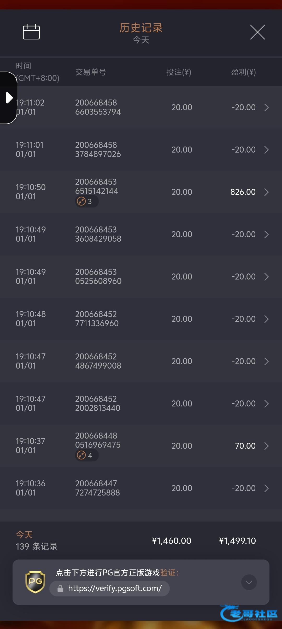Screen dimensions: 282x629
Task: Expand the left side play arrow tab
Action: (x=9, y=98)
